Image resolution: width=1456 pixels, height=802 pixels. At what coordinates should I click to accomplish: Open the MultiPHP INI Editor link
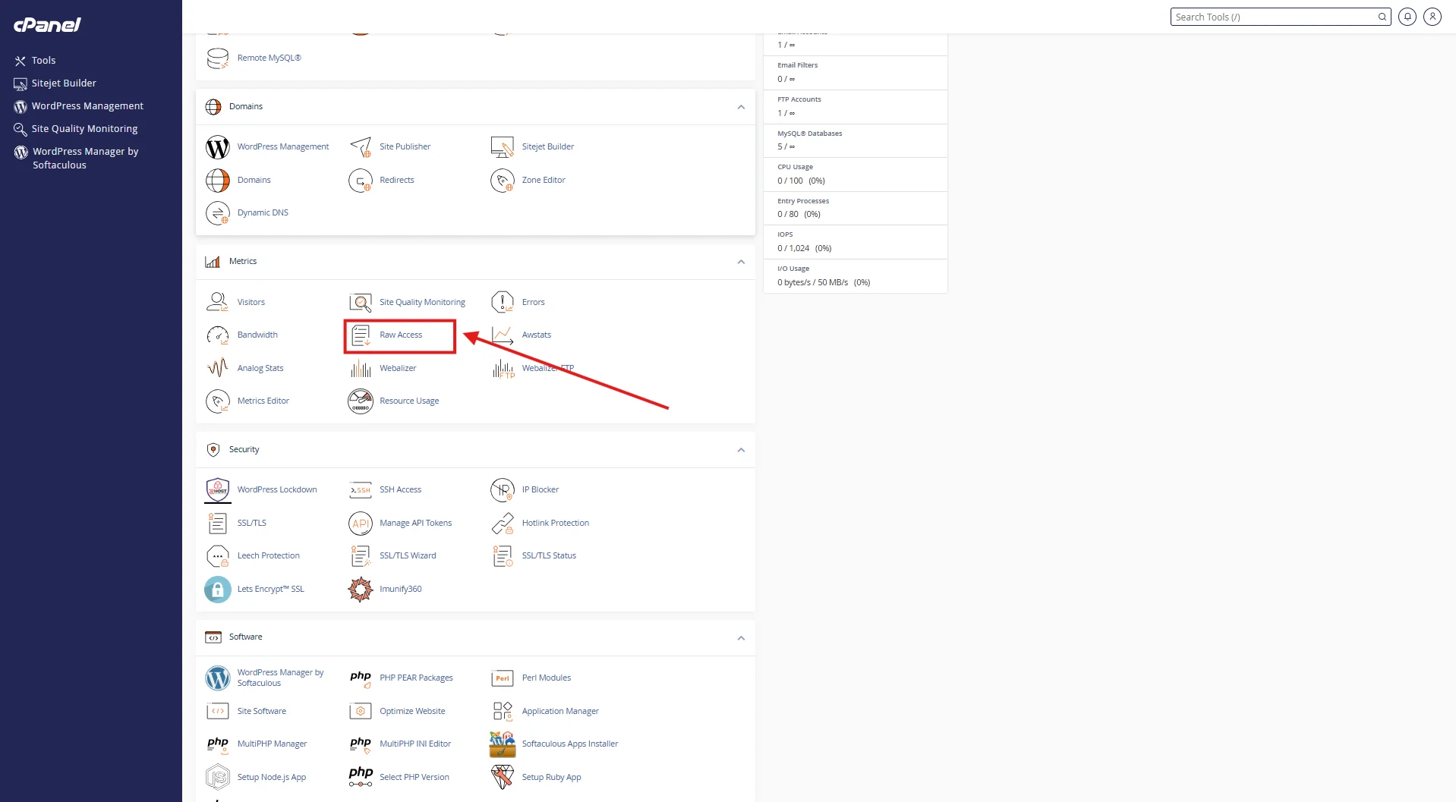click(x=415, y=744)
